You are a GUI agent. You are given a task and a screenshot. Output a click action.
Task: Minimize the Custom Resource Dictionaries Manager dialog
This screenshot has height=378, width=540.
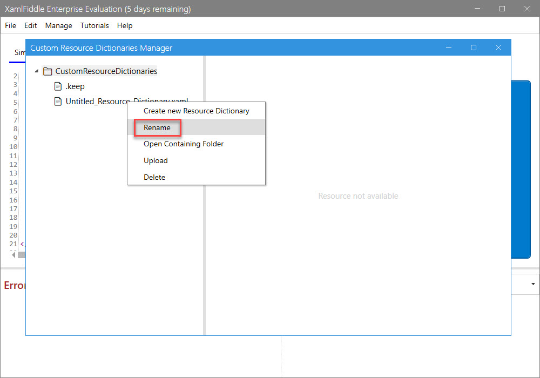click(448, 48)
